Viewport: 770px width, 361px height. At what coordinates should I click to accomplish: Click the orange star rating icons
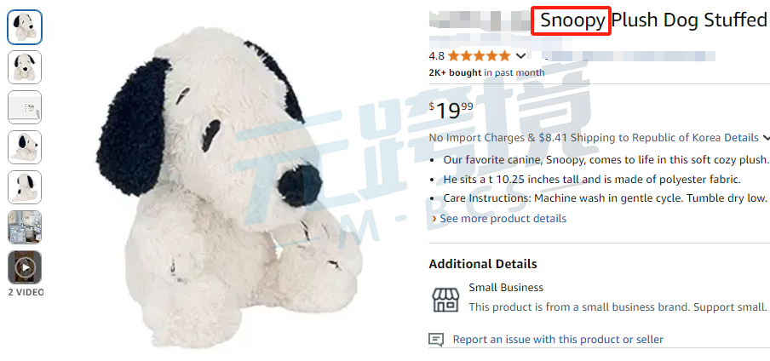(x=480, y=56)
